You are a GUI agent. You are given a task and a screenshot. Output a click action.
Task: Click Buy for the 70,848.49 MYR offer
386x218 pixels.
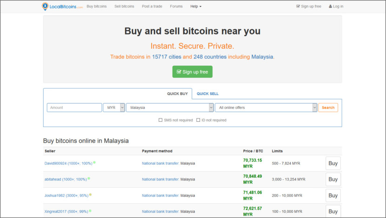[333, 179]
